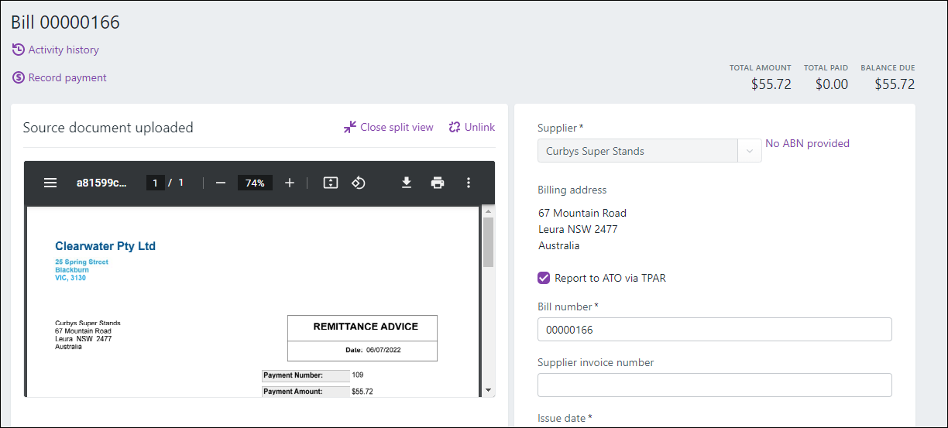
Task: Open PDF viewer more actions menu
Action: [x=469, y=183]
